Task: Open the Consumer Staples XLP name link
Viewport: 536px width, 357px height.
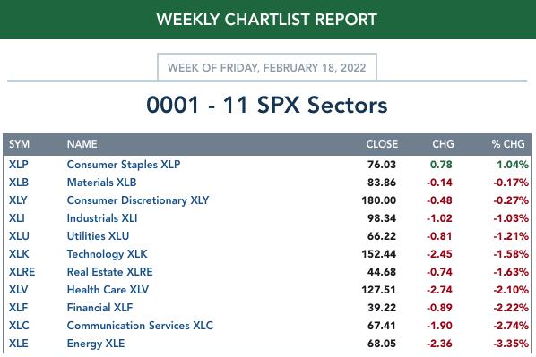Action: [124, 165]
